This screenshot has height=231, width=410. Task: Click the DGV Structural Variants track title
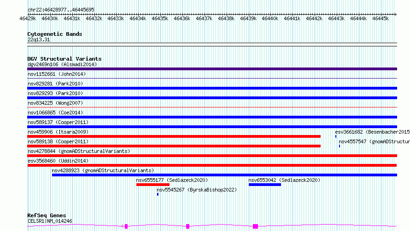(64, 59)
